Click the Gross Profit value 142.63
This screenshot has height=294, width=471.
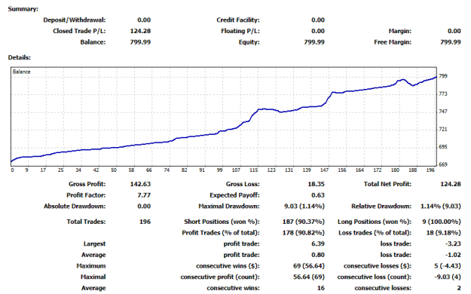coord(140,184)
